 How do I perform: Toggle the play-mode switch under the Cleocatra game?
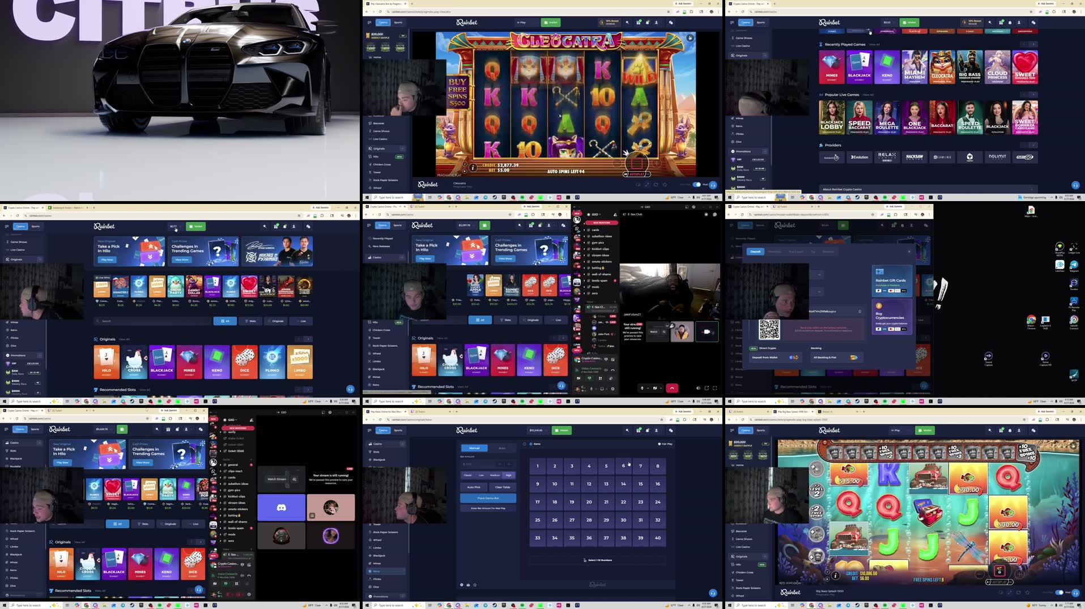(x=696, y=184)
